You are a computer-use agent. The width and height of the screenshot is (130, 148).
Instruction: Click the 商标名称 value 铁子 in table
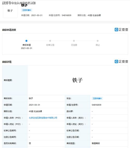31,98
